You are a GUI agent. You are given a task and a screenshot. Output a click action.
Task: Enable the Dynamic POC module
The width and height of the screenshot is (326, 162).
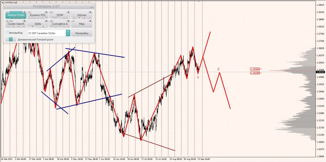pos(38,15)
